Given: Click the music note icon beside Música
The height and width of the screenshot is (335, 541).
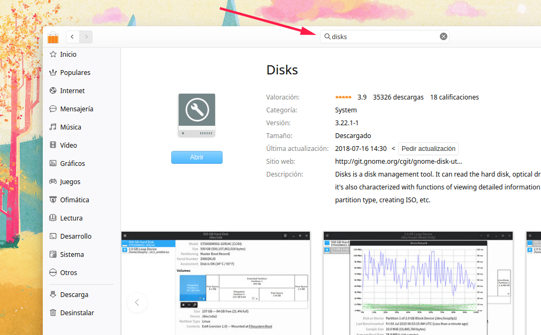Looking at the screenshot, I should point(53,127).
